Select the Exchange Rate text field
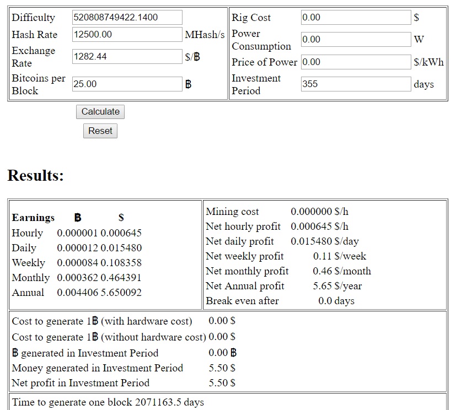 click(x=127, y=57)
